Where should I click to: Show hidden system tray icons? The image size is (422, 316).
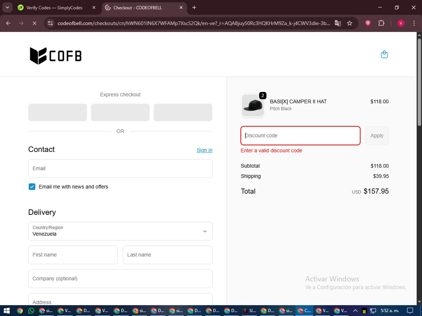tap(355, 311)
